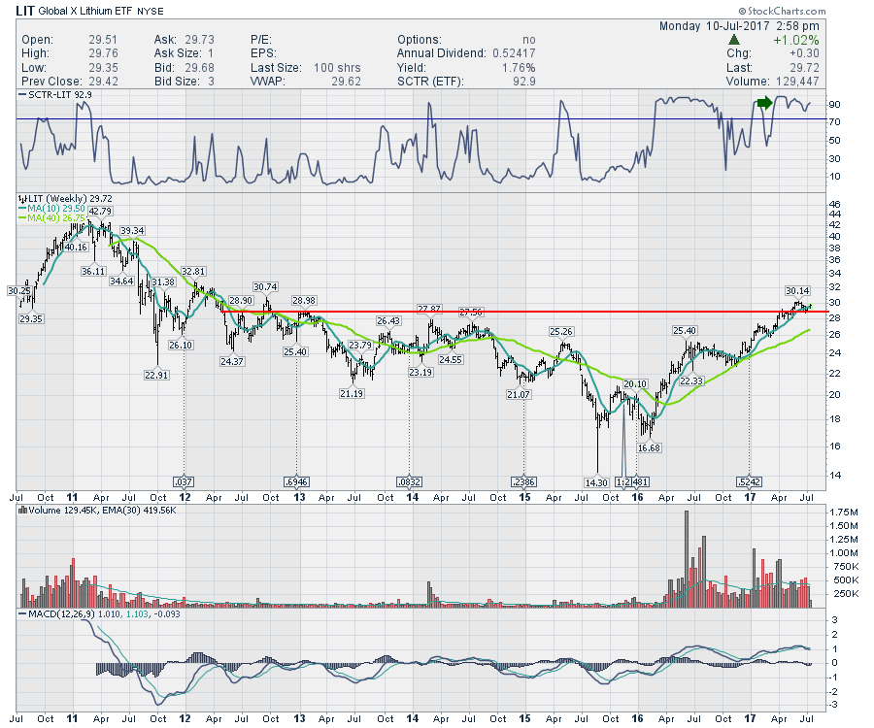Click the 26.10 price label
This screenshot has width=874, height=728.
tap(181, 346)
